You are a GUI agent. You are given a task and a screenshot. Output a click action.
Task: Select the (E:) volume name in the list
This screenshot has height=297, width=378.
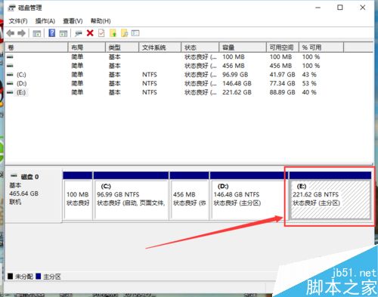(21, 92)
